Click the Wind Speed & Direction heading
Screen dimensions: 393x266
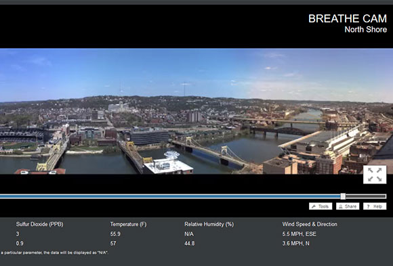pyautogui.click(x=310, y=224)
